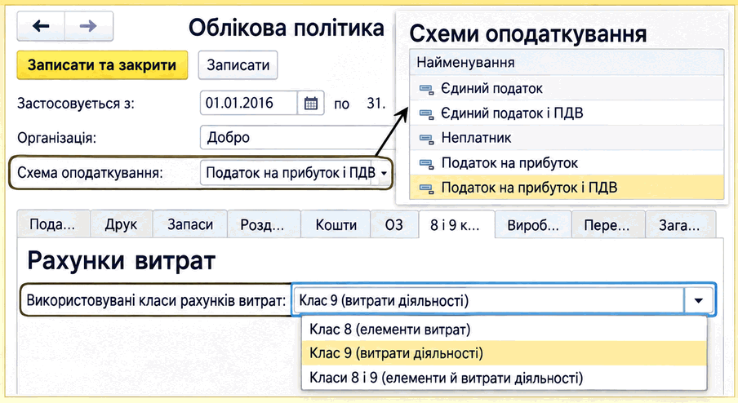
Task: Click the Найменування column header
Action: pos(567,62)
